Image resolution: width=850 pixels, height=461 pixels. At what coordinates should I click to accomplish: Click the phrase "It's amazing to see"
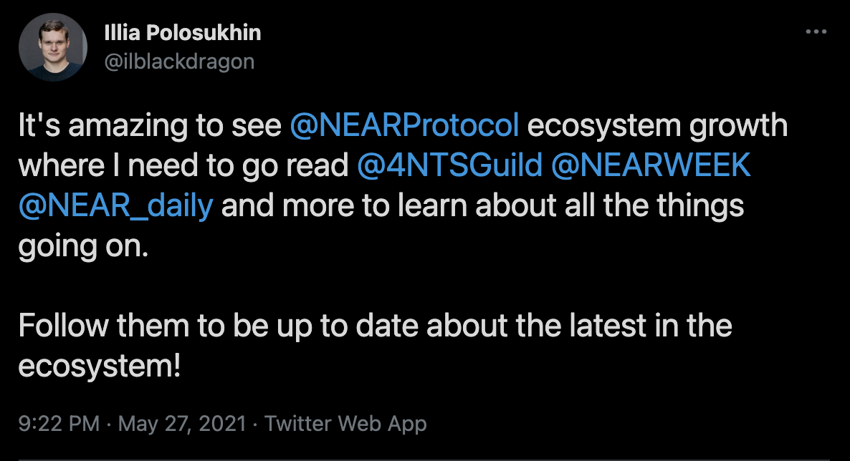[149, 126]
